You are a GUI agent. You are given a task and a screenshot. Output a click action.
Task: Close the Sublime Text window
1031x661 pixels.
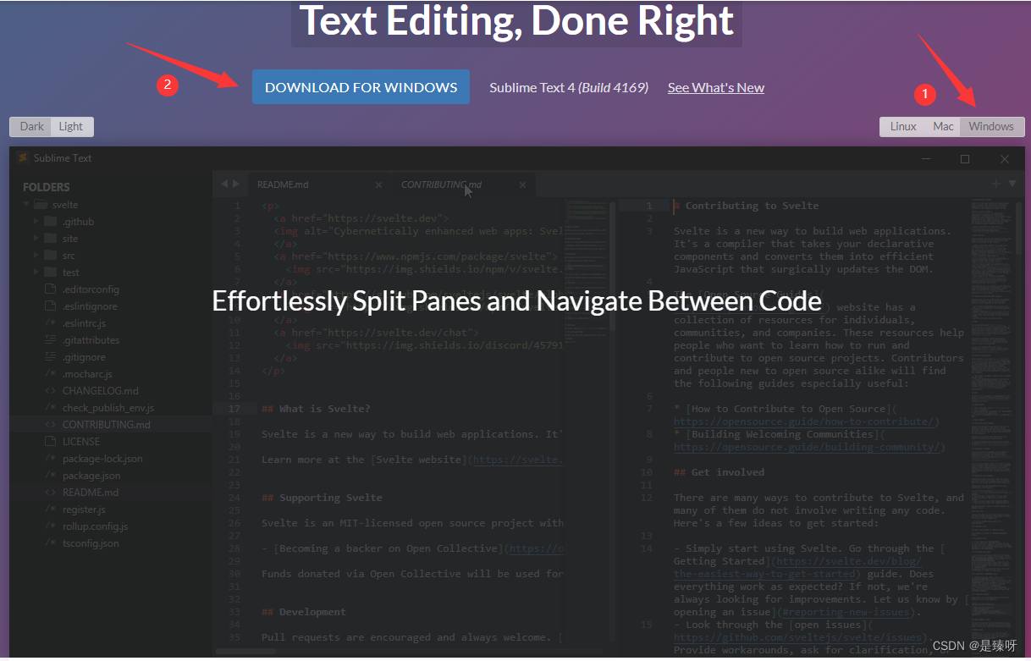[1004, 158]
